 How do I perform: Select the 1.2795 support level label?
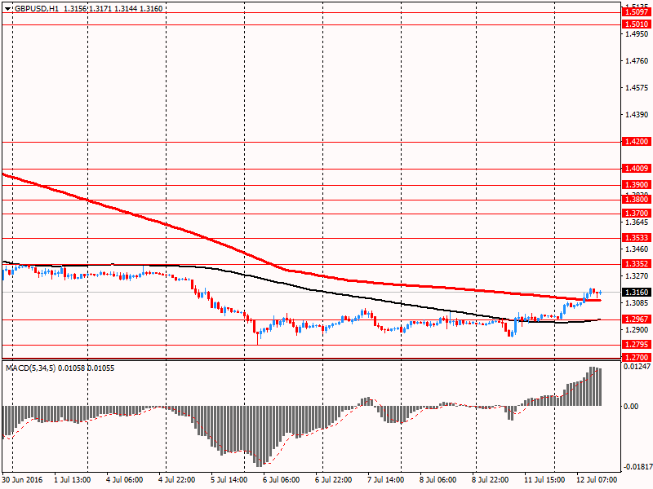[x=637, y=345]
